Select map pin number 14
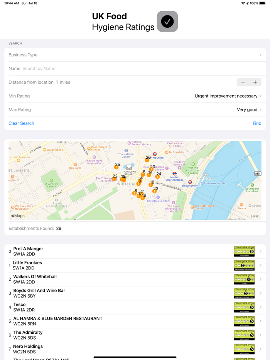This screenshot has width=270, height=360. click(149, 175)
